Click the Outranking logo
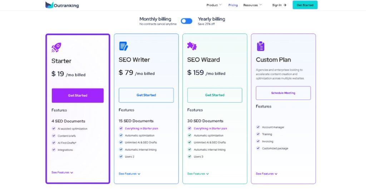This screenshot has height=192, width=366. click(62, 5)
